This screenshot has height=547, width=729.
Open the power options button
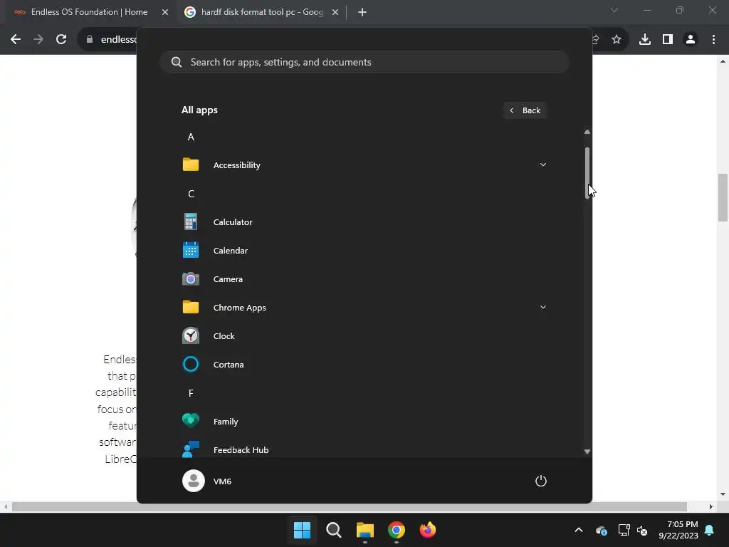pos(541,481)
